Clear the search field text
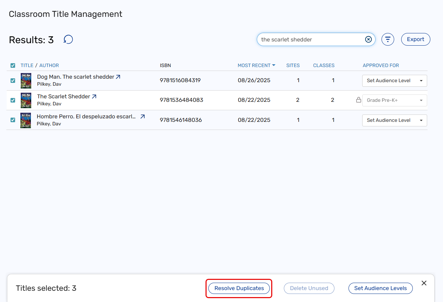The image size is (443, 302). tap(368, 39)
